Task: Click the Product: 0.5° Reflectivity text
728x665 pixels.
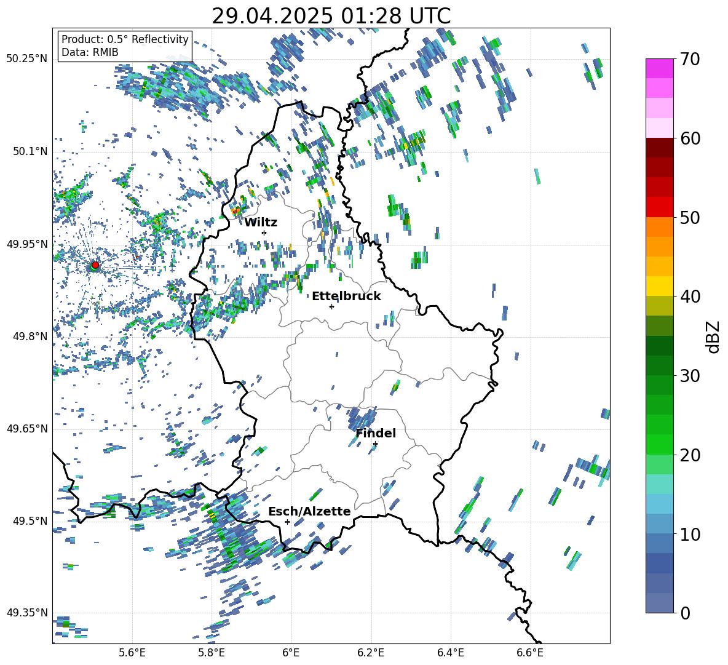Action: tap(125, 39)
